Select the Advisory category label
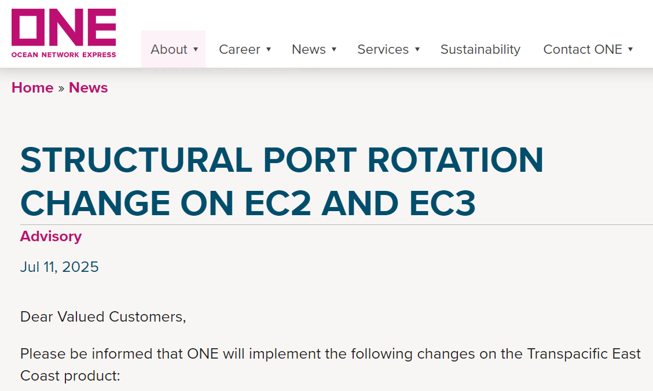The image size is (653, 391). (51, 237)
